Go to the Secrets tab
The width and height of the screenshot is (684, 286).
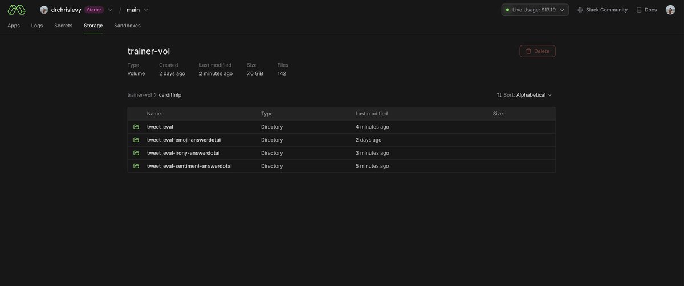pos(63,26)
